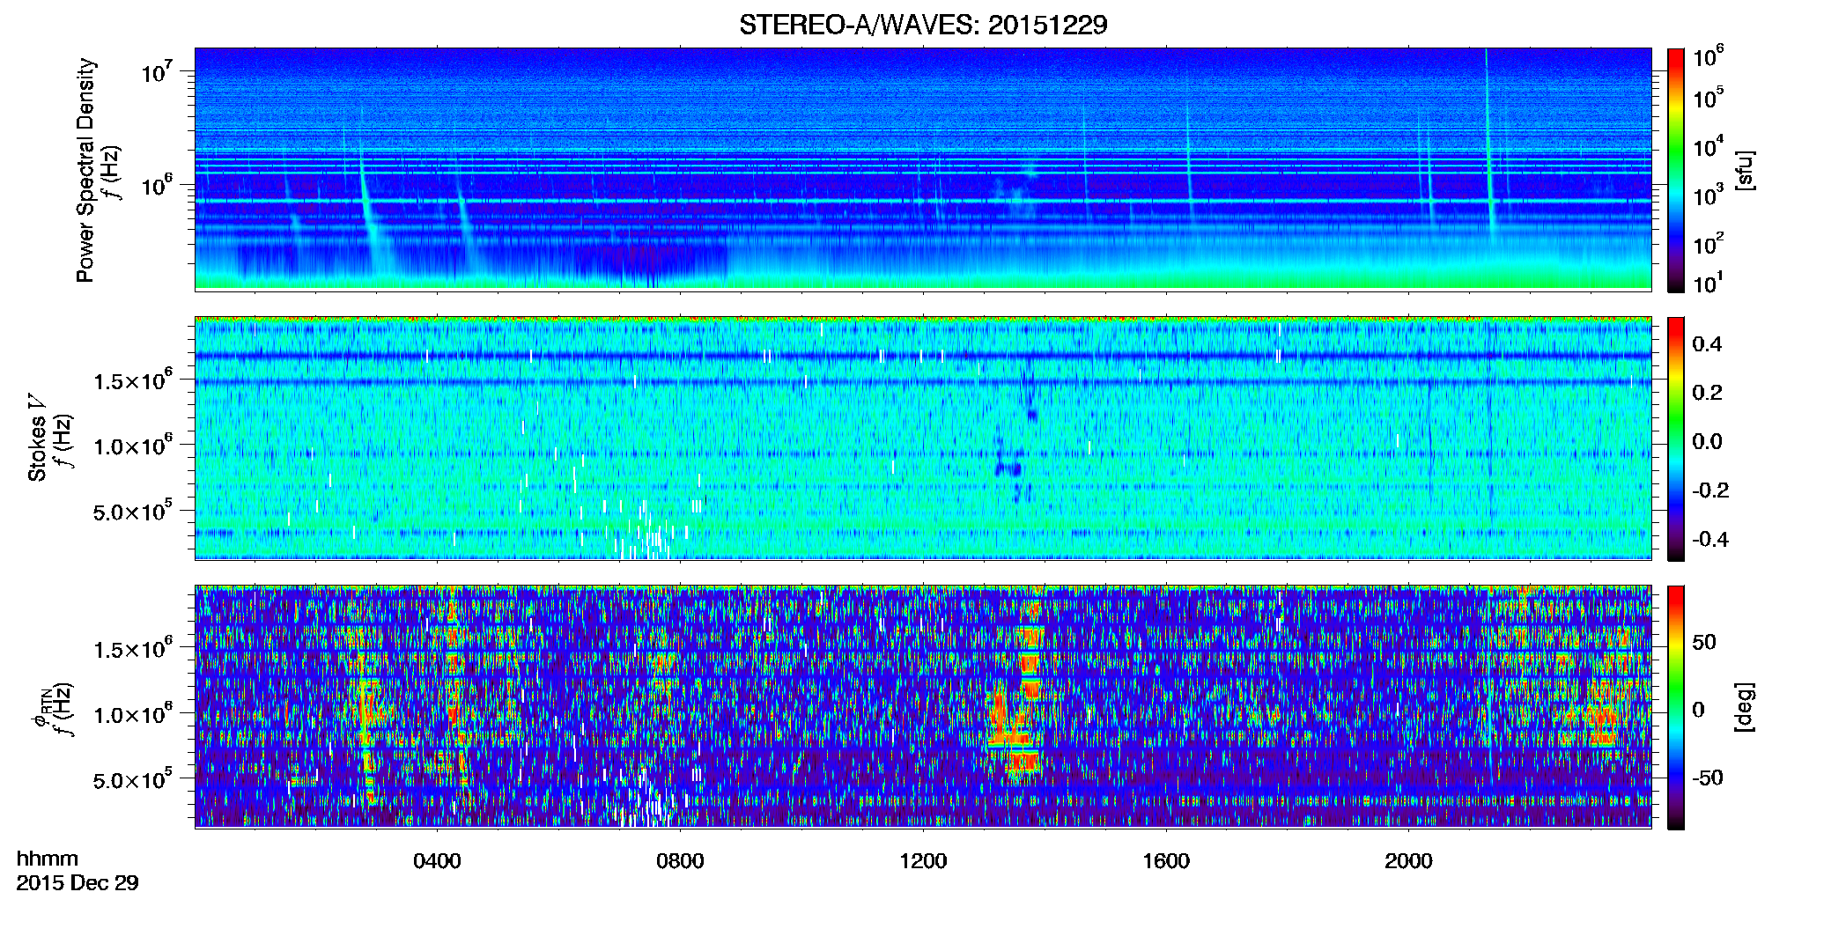Click the 50 label on the degree color bar

pos(1704,642)
